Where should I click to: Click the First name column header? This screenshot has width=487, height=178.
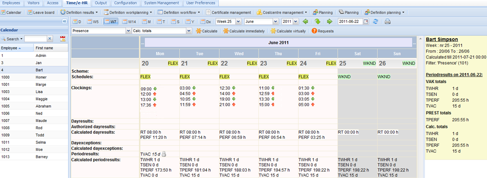click(51, 48)
